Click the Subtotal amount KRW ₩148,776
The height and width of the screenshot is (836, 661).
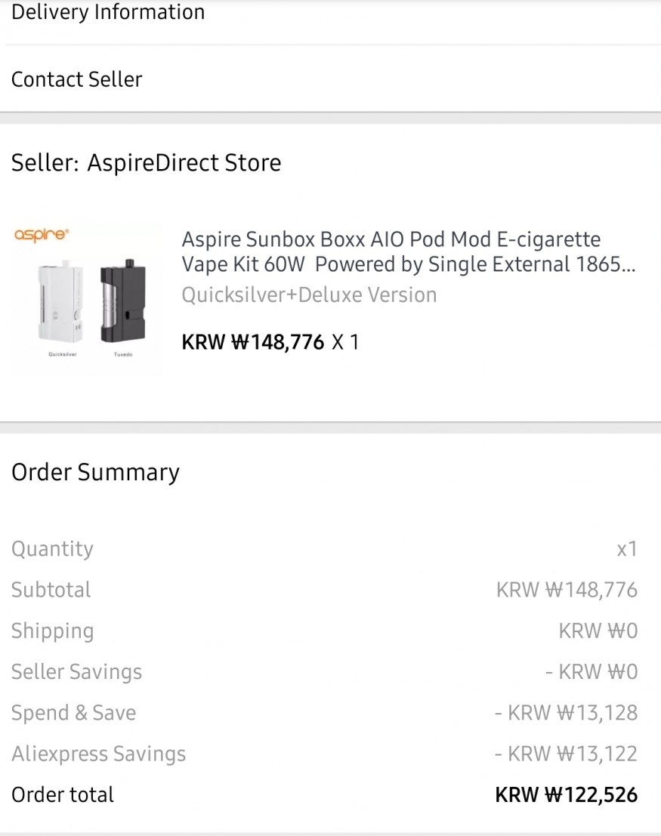click(567, 590)
